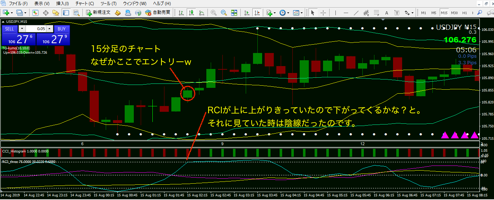Click the SELL button
Viewport: 494px width, 200px height.
(9, 29)
